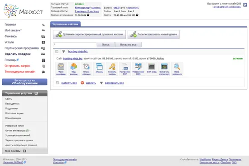Click the red delete icon beside удалить
The width and height of the screenshot is (249, 166).
click(x=82, y=83)
